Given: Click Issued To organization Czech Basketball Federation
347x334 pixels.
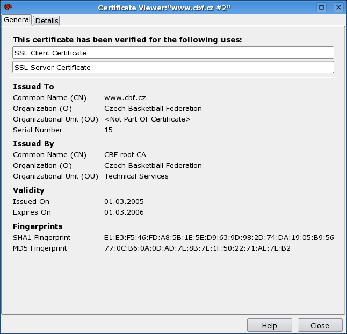Looking at the screenshot, I should click(x=153, y=109).
